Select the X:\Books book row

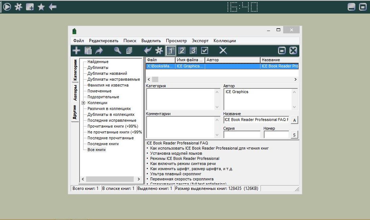(x=222, y=66)
